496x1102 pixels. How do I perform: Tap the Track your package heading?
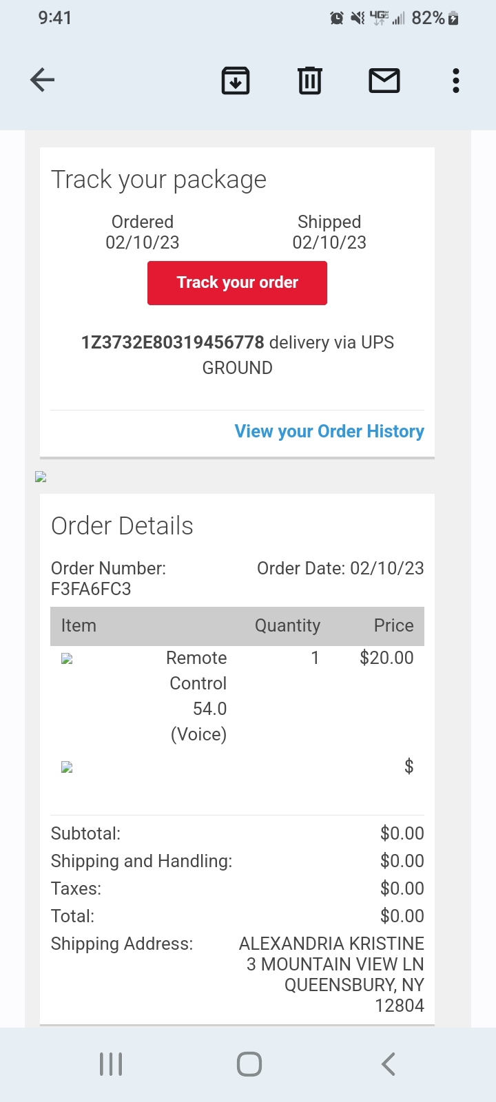click(159, 180)
